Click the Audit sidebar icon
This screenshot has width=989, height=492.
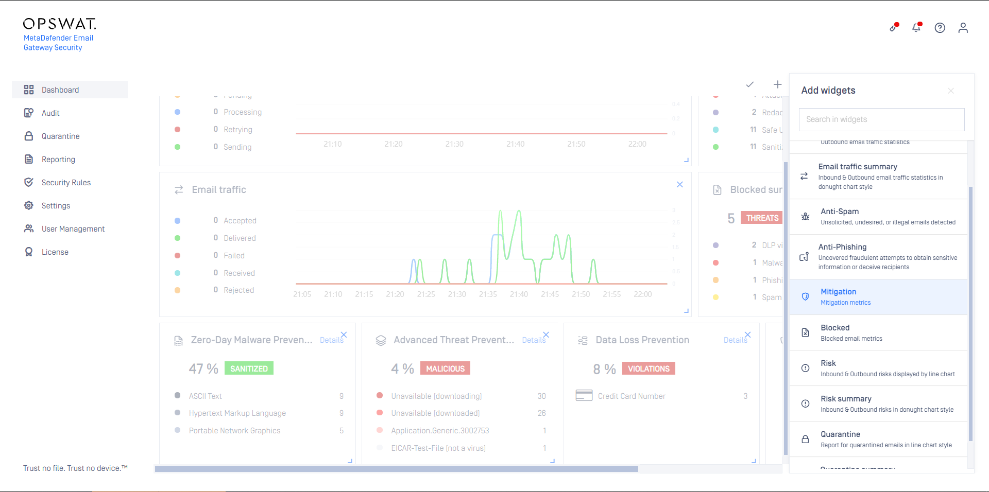click(x=29, y=113)
